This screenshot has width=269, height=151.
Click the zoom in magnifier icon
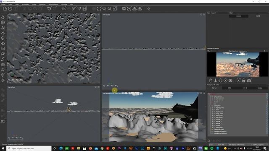(104, 8)
